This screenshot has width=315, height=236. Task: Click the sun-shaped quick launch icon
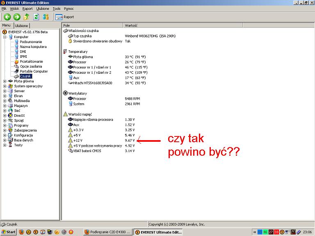point(71,232)
